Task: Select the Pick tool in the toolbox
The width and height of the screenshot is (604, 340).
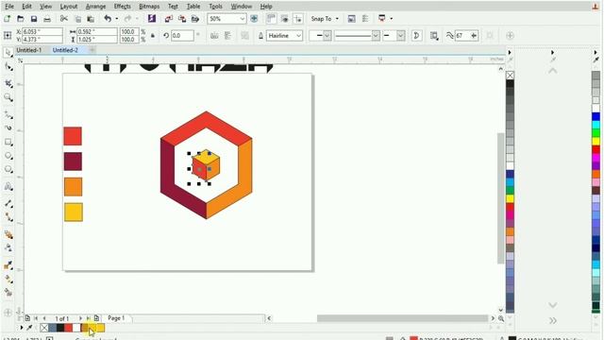Action: (x=8, y=53)
